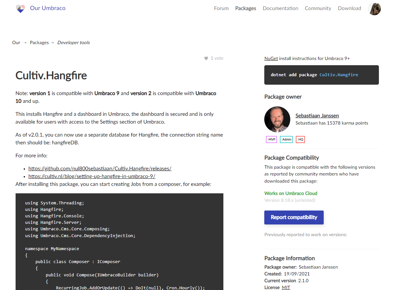This screenshot has width=400, height=290.
Task: Open the NuGet link
Action: point(271,58)
